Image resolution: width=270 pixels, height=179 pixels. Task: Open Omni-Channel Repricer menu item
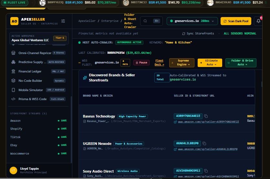coord(38,53)
